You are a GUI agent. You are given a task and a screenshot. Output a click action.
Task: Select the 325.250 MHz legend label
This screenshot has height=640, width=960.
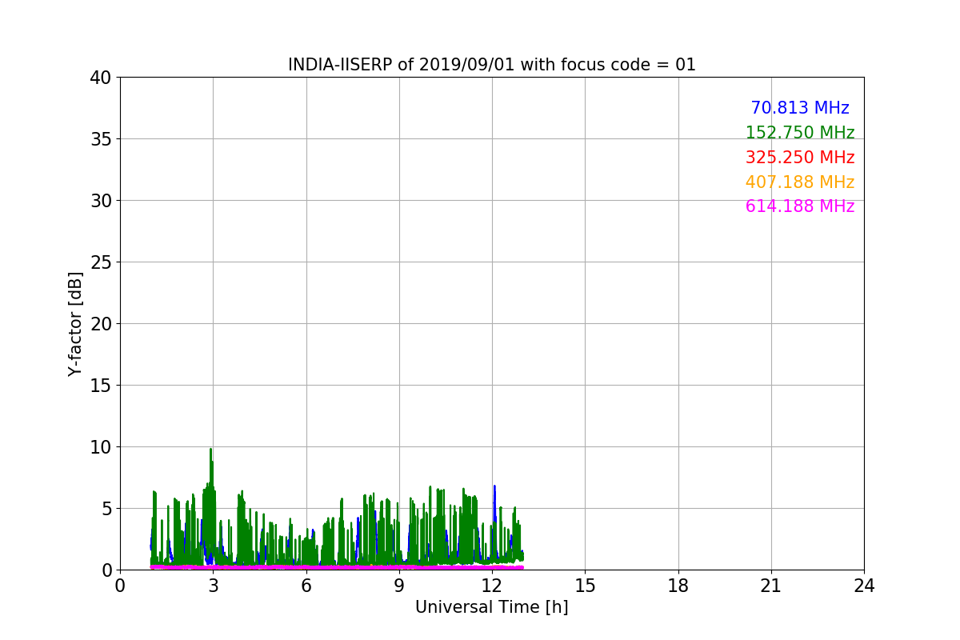coord(800,158)
